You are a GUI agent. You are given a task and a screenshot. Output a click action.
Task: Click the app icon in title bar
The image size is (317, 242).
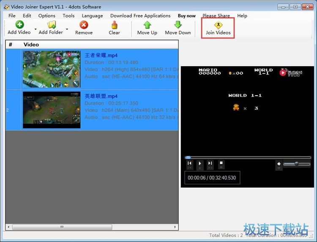pos(7,7)
